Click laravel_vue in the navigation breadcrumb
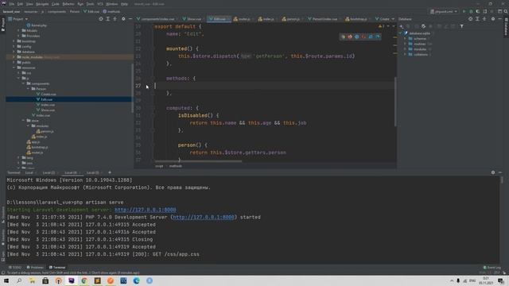Screen dimensions: 509x286 [11, 11]
